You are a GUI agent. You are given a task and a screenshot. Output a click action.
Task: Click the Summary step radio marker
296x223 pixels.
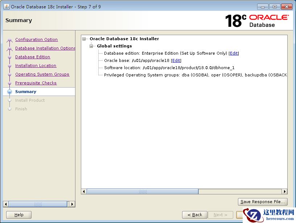click(x=10, y=92)
